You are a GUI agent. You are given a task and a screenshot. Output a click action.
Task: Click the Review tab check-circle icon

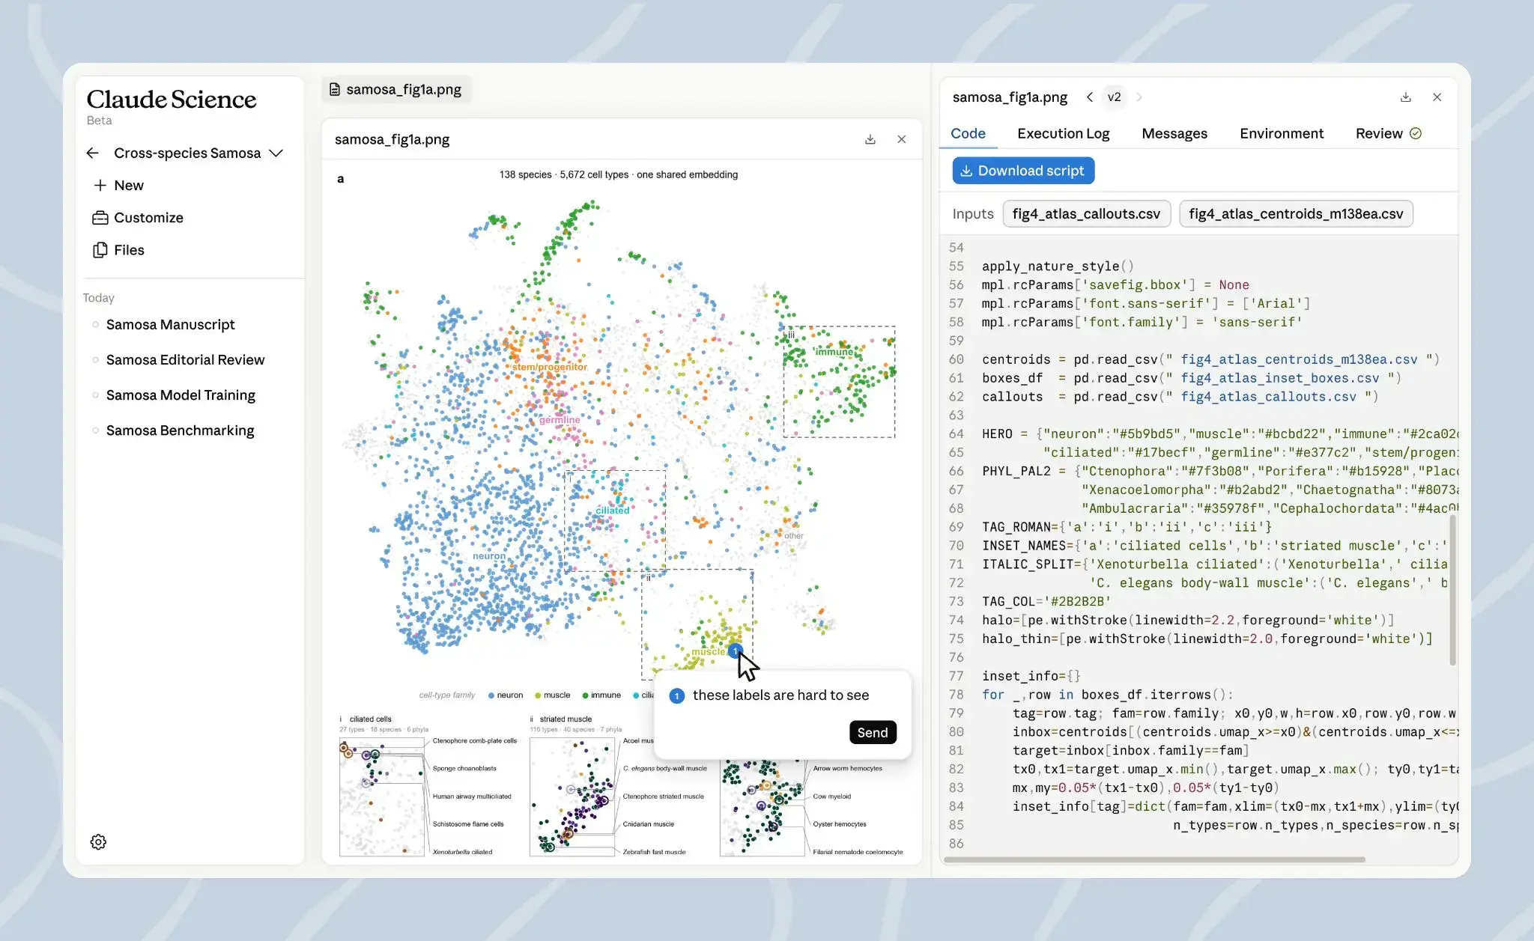[x=1415, y=133]
